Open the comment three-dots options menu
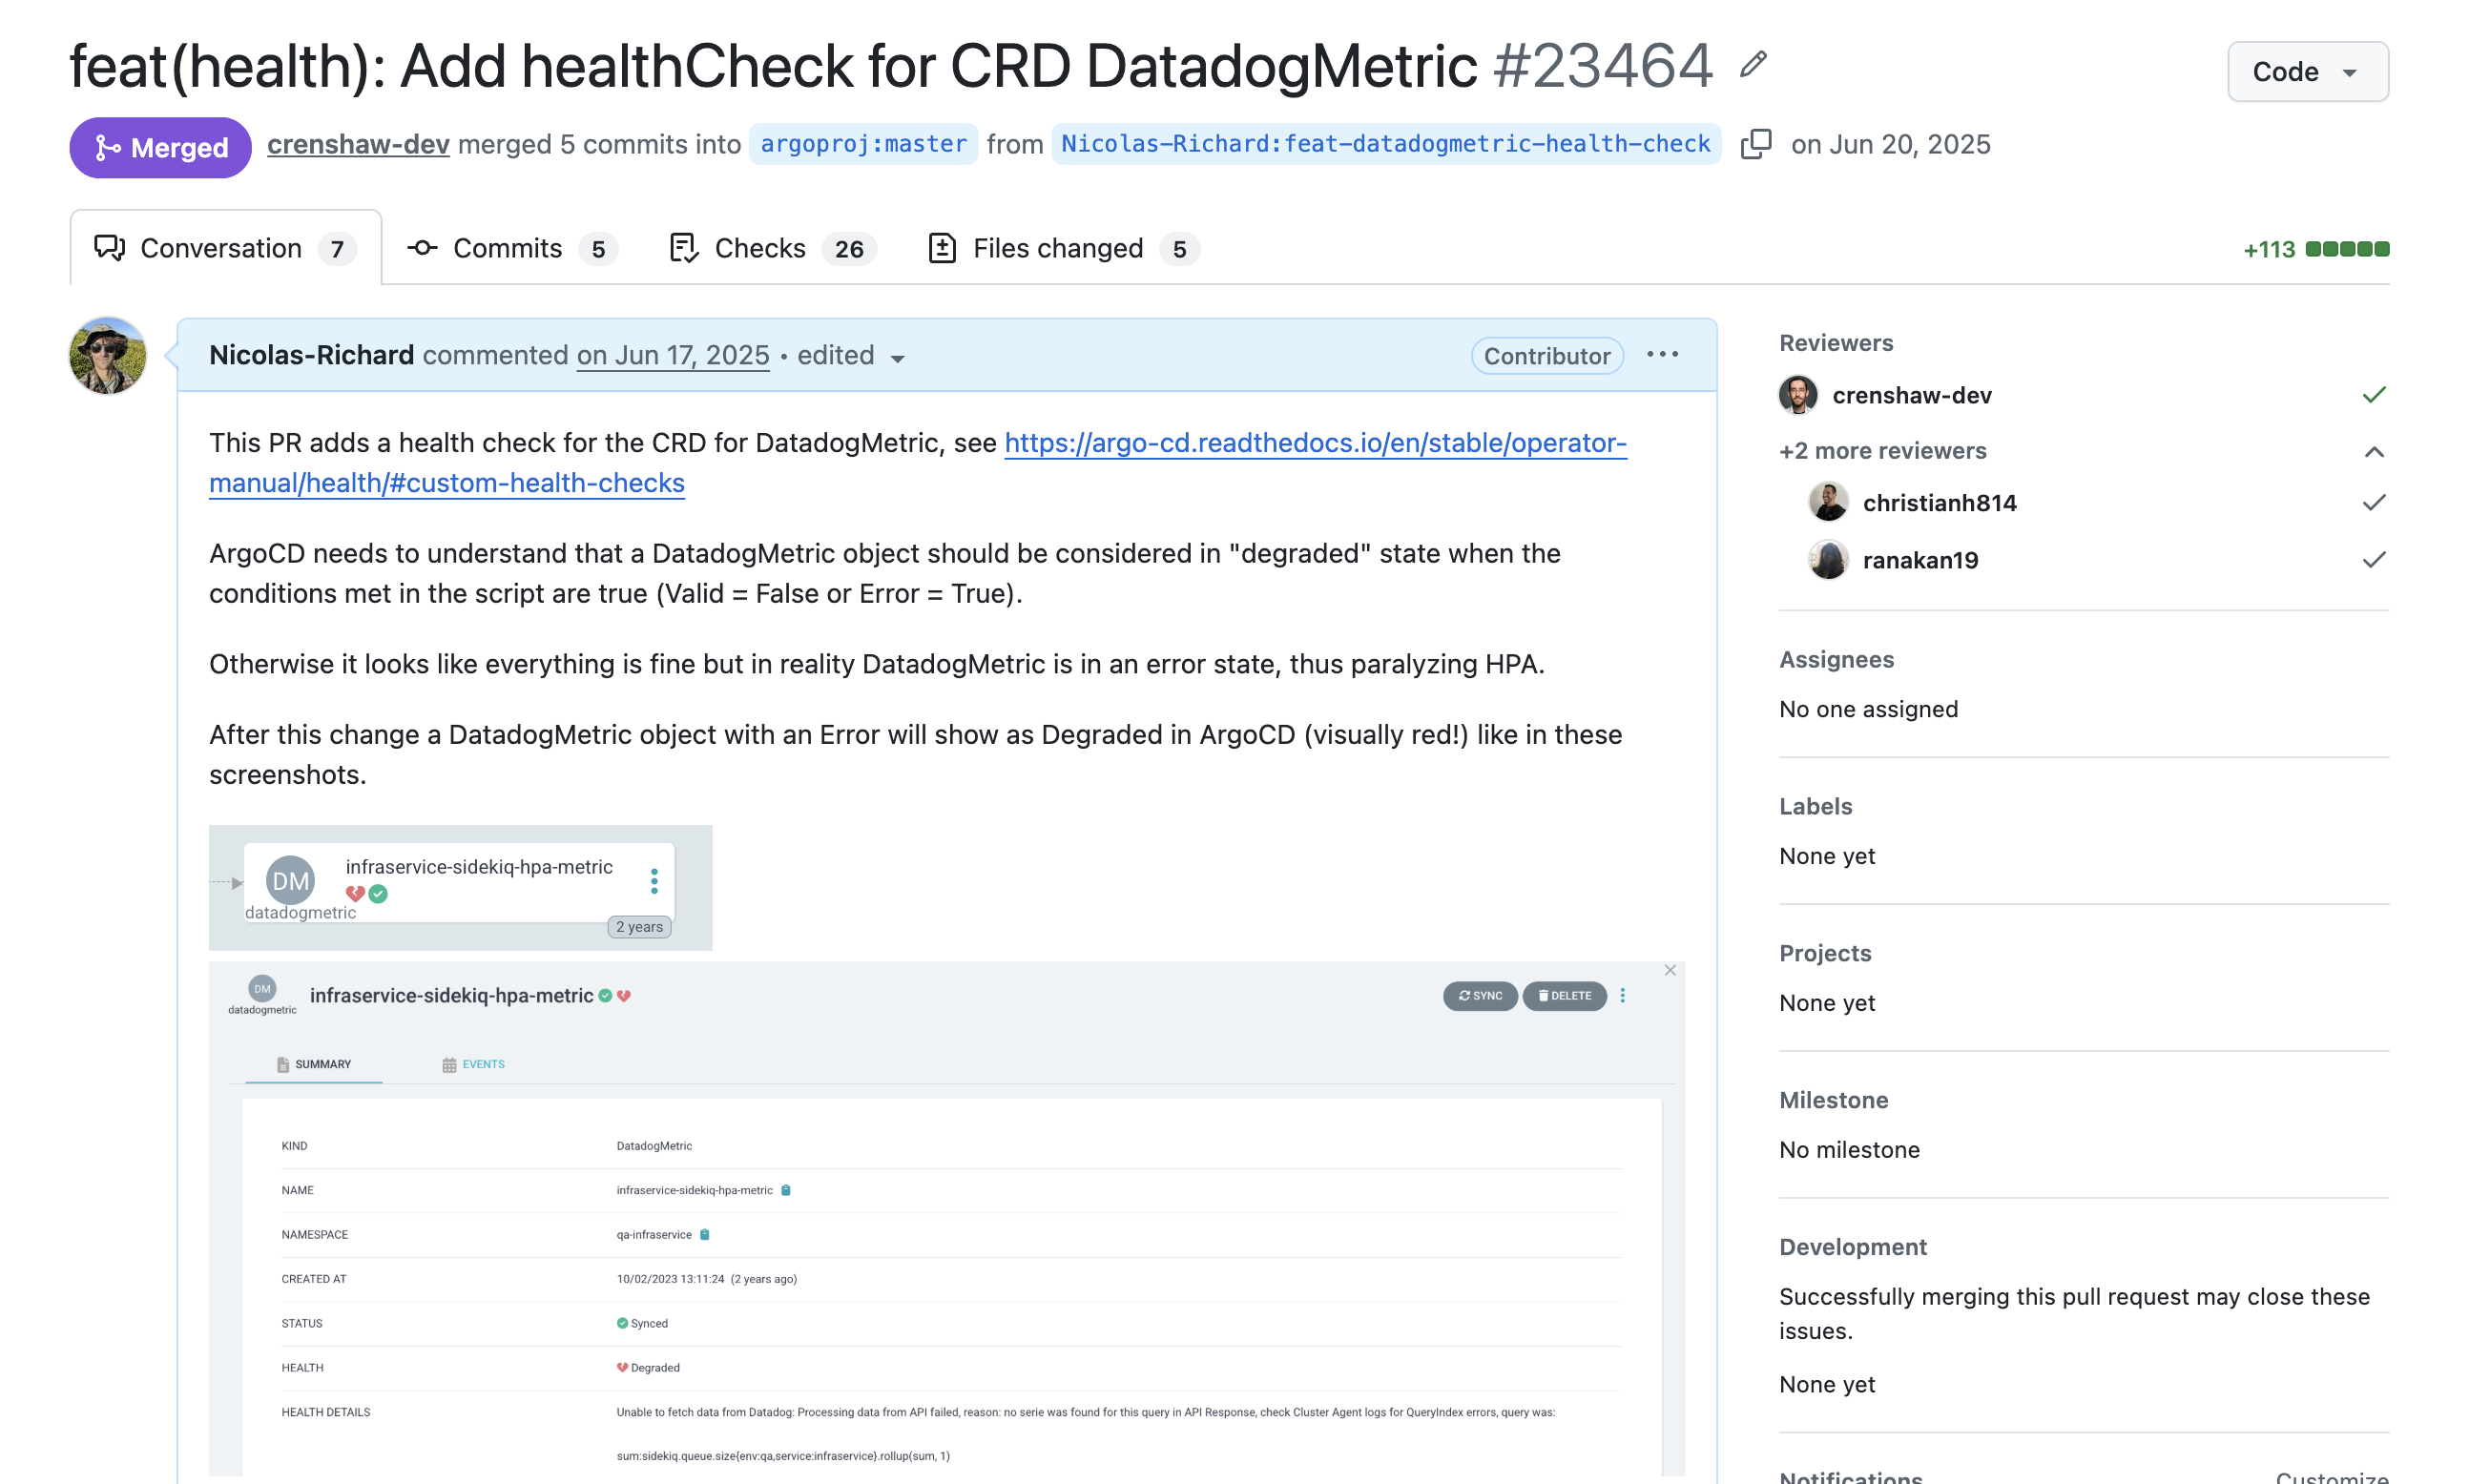Image resolution: width=2490 pixels, height=1484 pixels. pyautogui.click(x=1662, y=355)
